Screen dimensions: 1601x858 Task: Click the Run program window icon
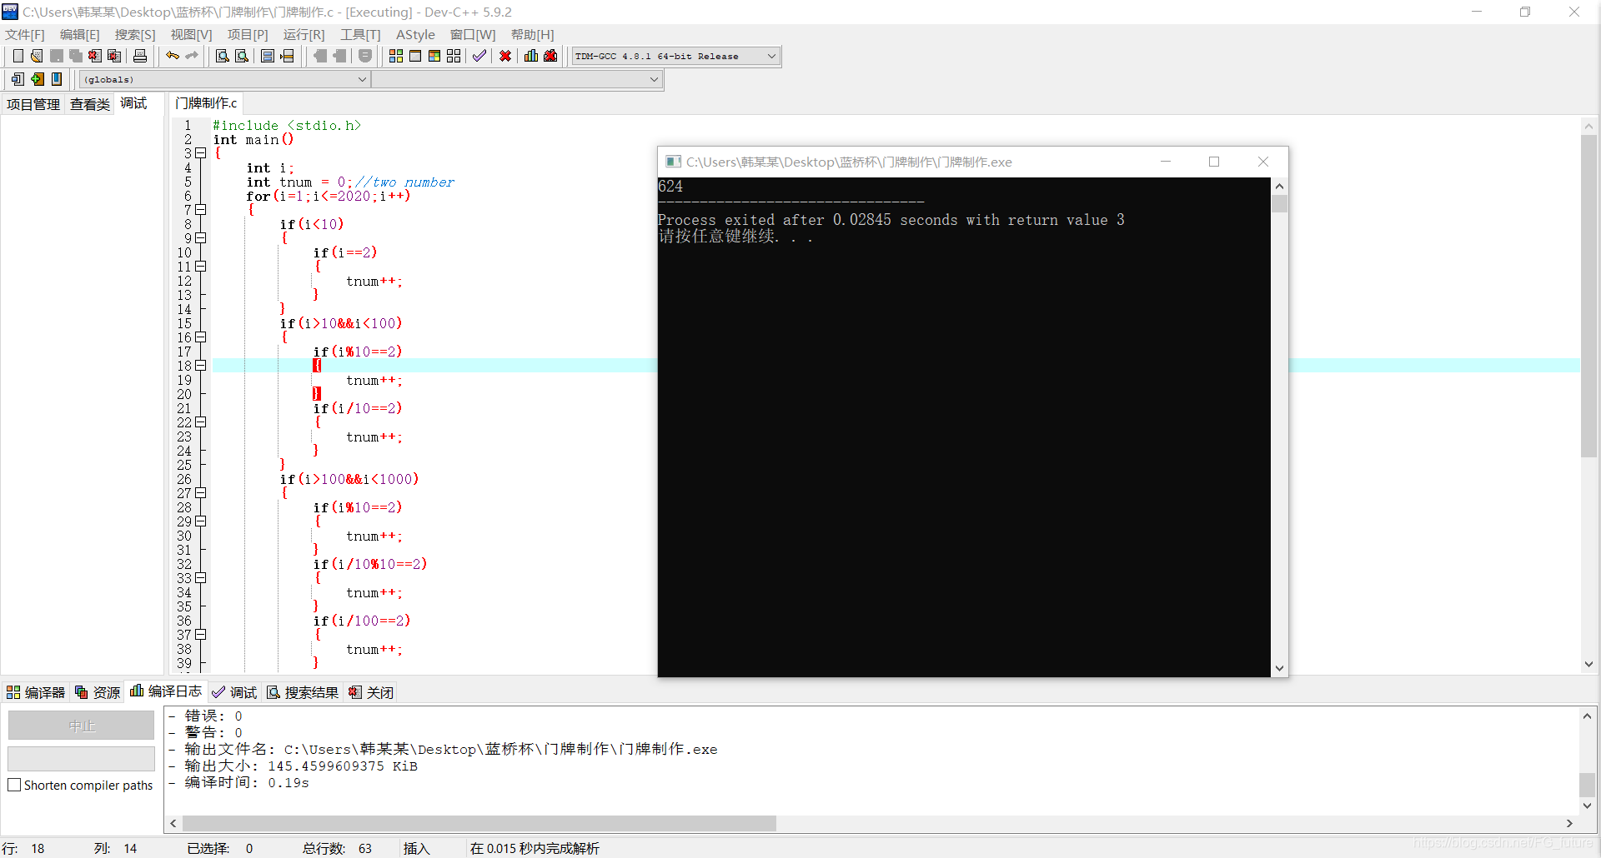coord(415,56)
